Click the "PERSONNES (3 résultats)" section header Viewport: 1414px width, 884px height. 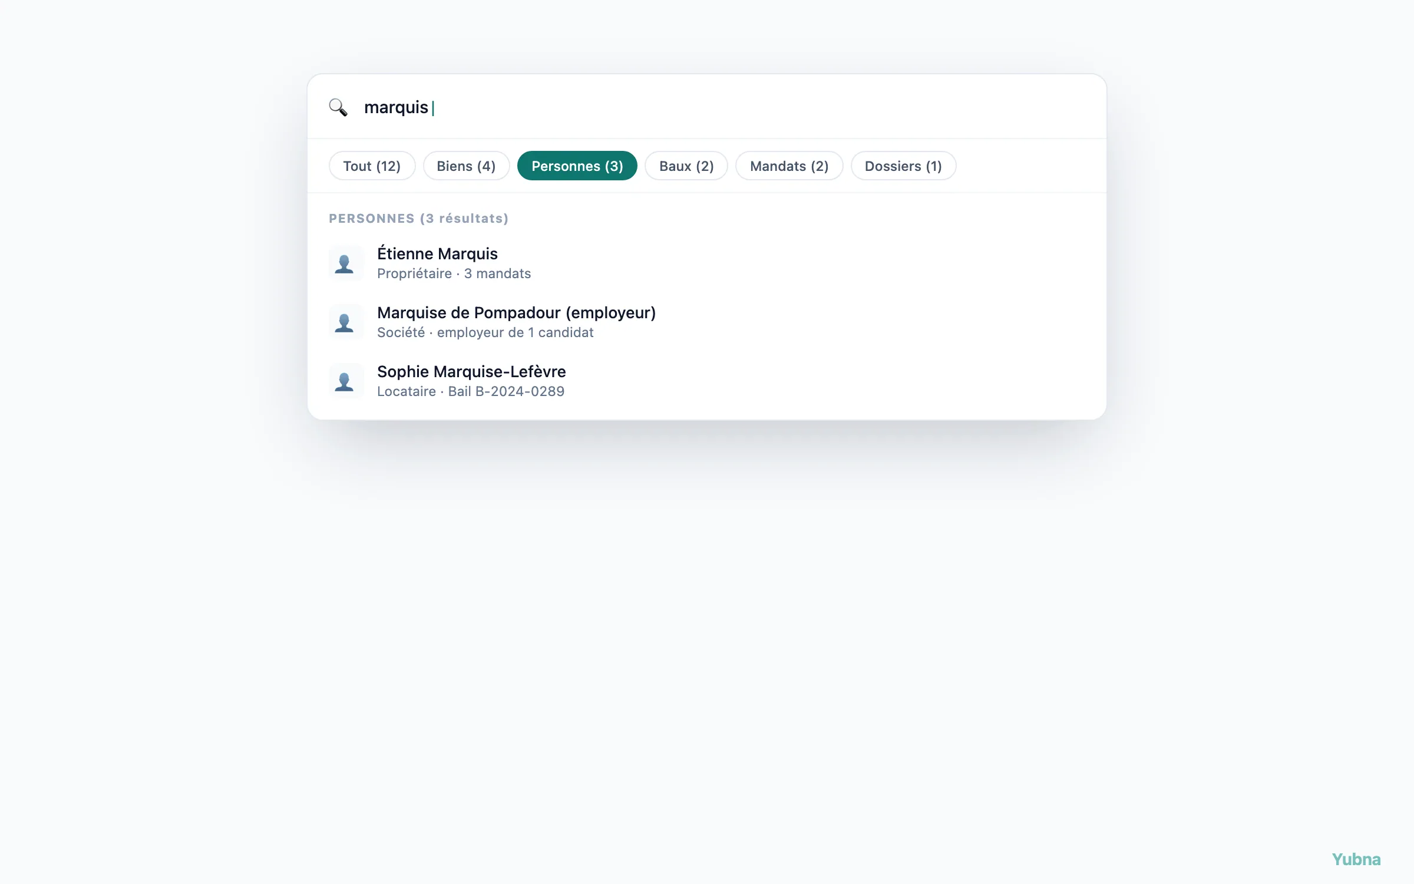point(418,219)
